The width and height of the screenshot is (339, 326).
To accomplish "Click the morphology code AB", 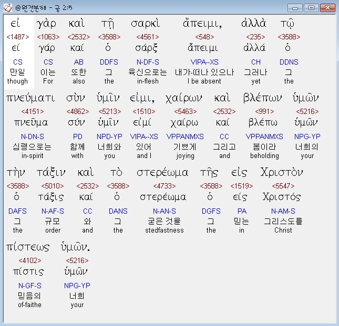I will click(79, 62).
